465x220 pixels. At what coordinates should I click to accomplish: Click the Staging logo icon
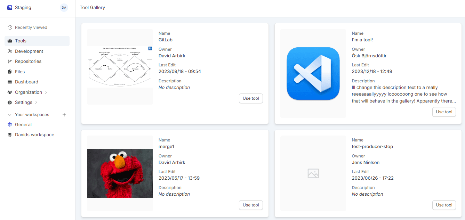pyautogui.click(x=10, y=8)
